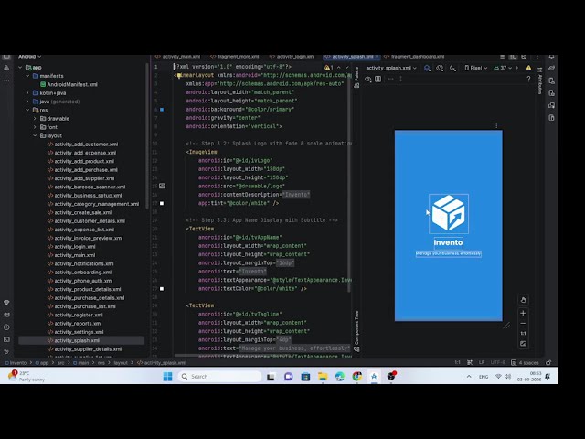Open the Attributes side panel
The image size is (585, 439).
coord(539,81)
